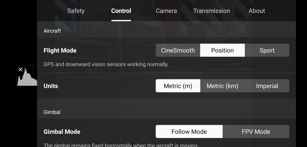Close the histogram overlay with the X icon
The image size is (307, 147).
click(x=20, y=70)
